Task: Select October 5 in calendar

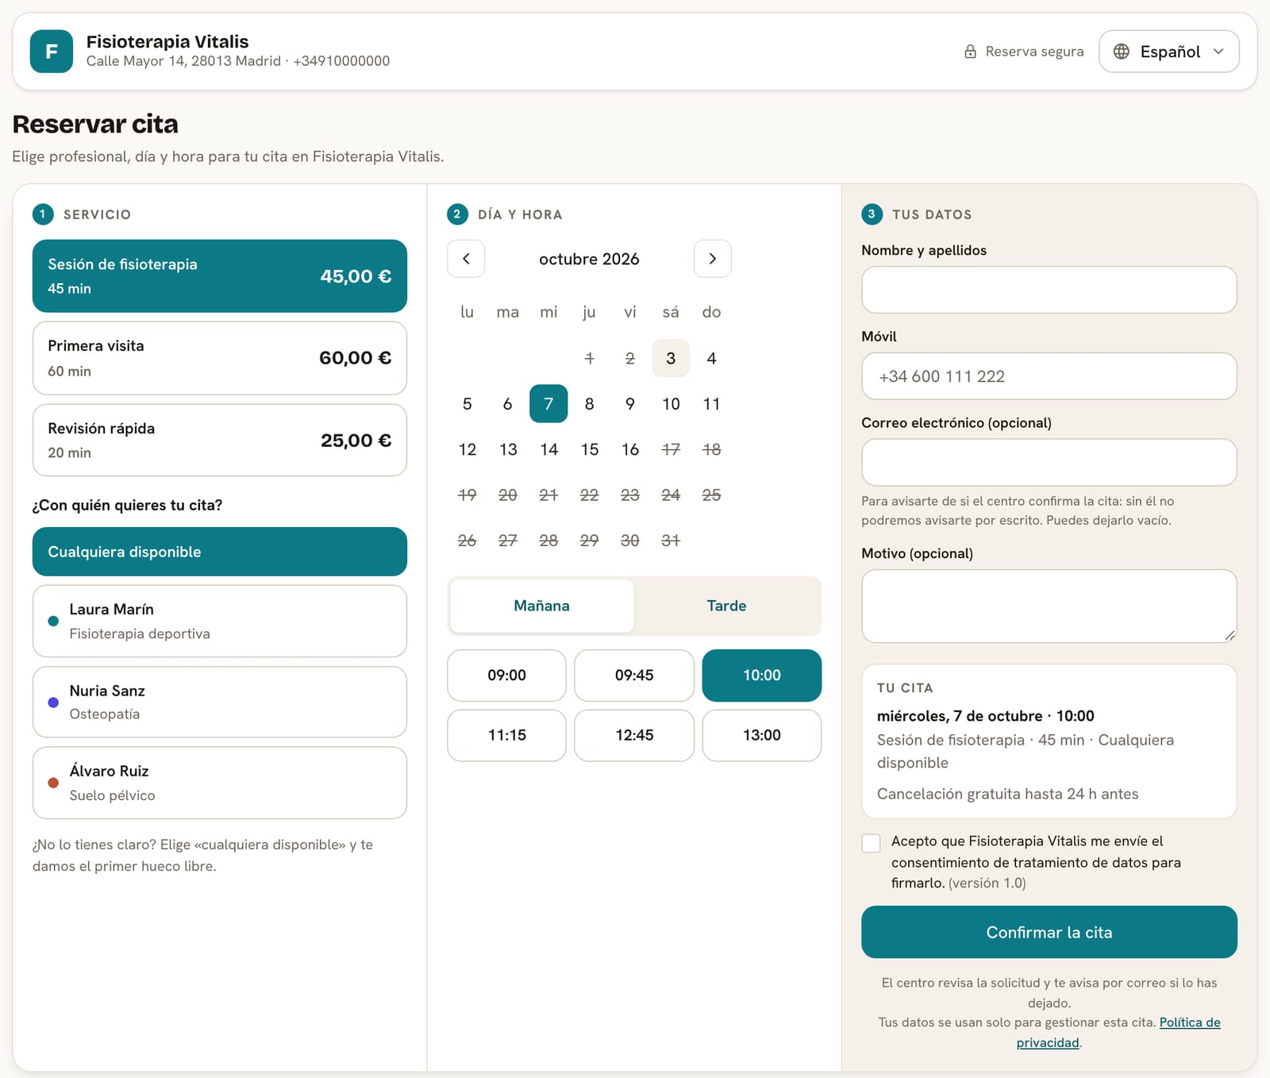Action: tap(467, 403)
